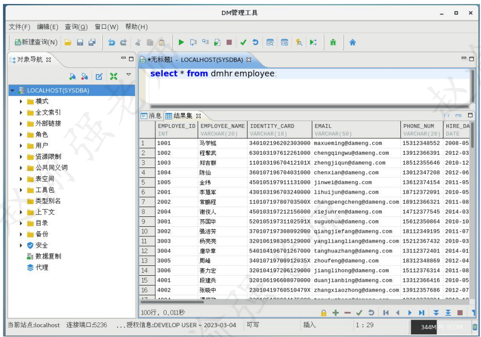Image resolution: width=481 pixels, height=337 pixels.
Task: Go to first page of results
Action: 386,313
